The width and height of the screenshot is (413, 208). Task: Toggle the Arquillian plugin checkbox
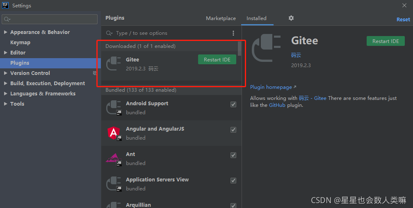click(x=233, y=206)
